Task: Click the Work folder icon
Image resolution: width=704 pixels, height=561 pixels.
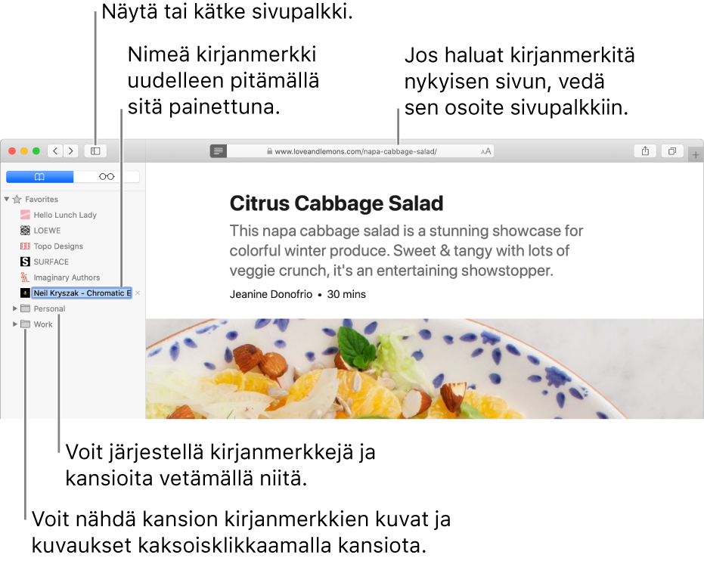Action: 26,324
